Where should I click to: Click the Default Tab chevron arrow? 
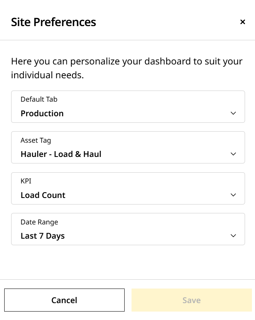[x=233, y=113]
